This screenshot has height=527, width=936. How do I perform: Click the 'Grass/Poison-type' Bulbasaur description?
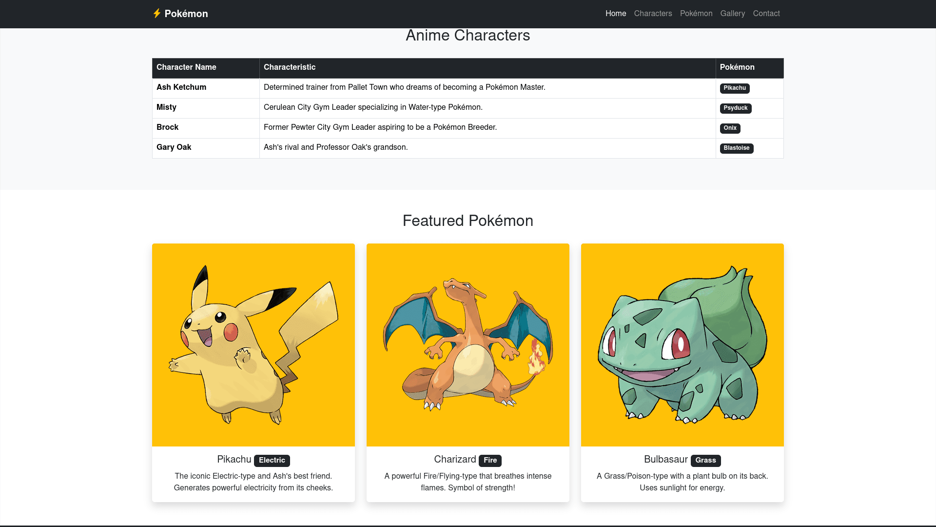[682, 482]
